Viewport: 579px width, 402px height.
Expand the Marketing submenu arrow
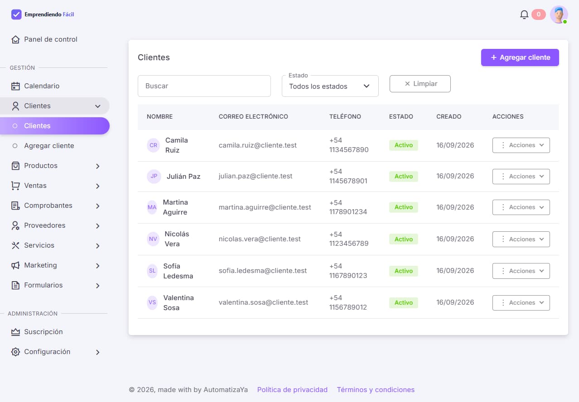point(97,266)
